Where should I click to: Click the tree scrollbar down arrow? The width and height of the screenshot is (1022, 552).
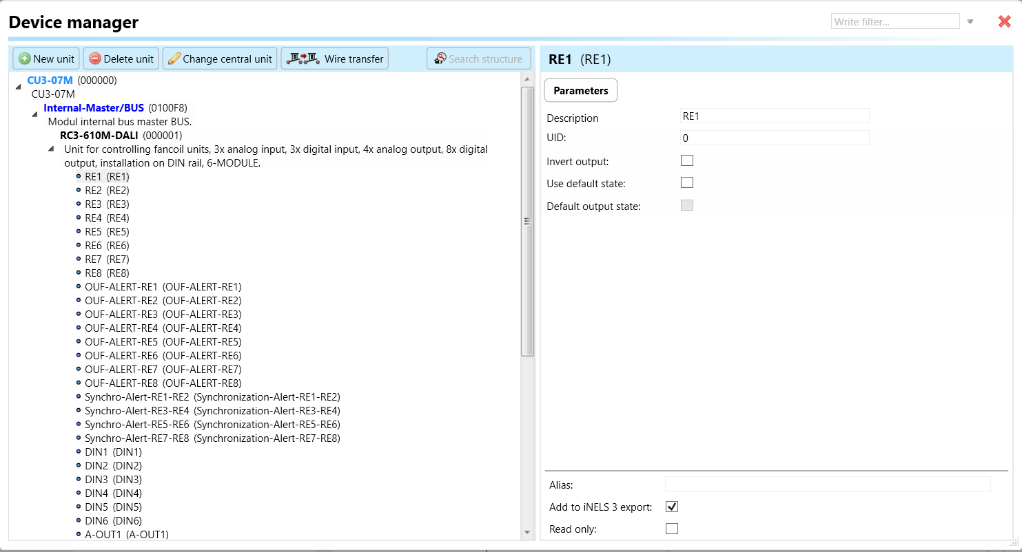pyautogui.click(x=528, y=532)
